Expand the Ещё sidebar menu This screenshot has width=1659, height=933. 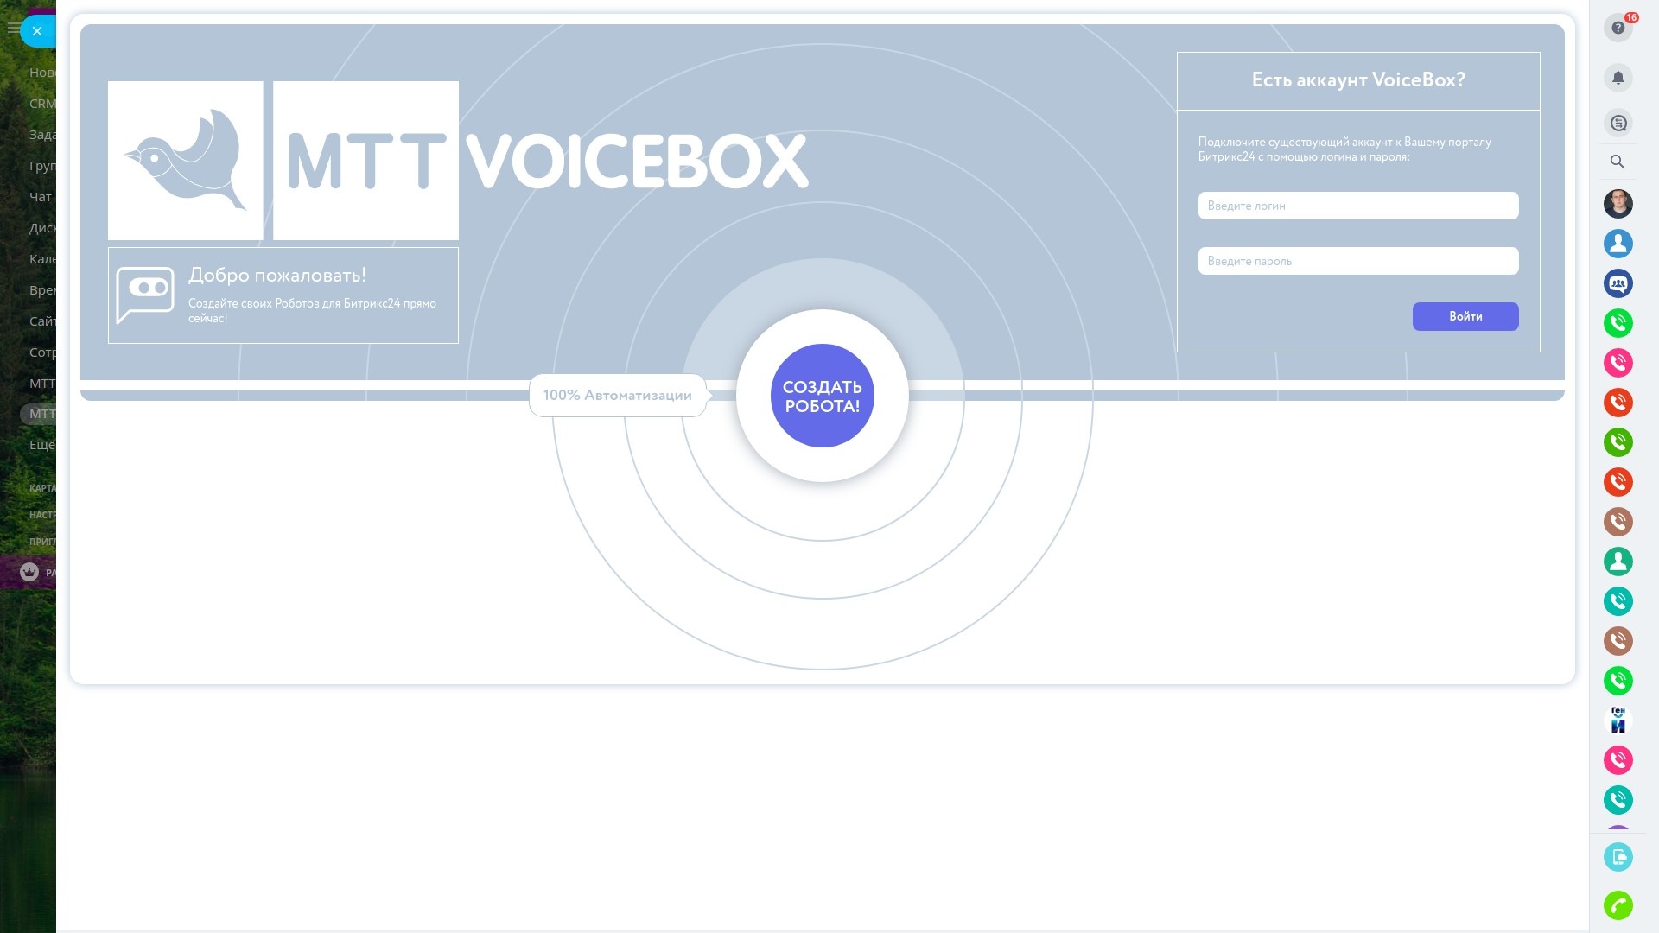tap(41, 445)
